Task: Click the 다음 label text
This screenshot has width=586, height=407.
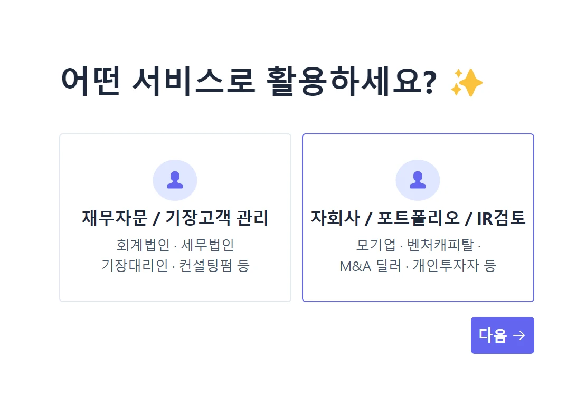Action: pos(493,335)
